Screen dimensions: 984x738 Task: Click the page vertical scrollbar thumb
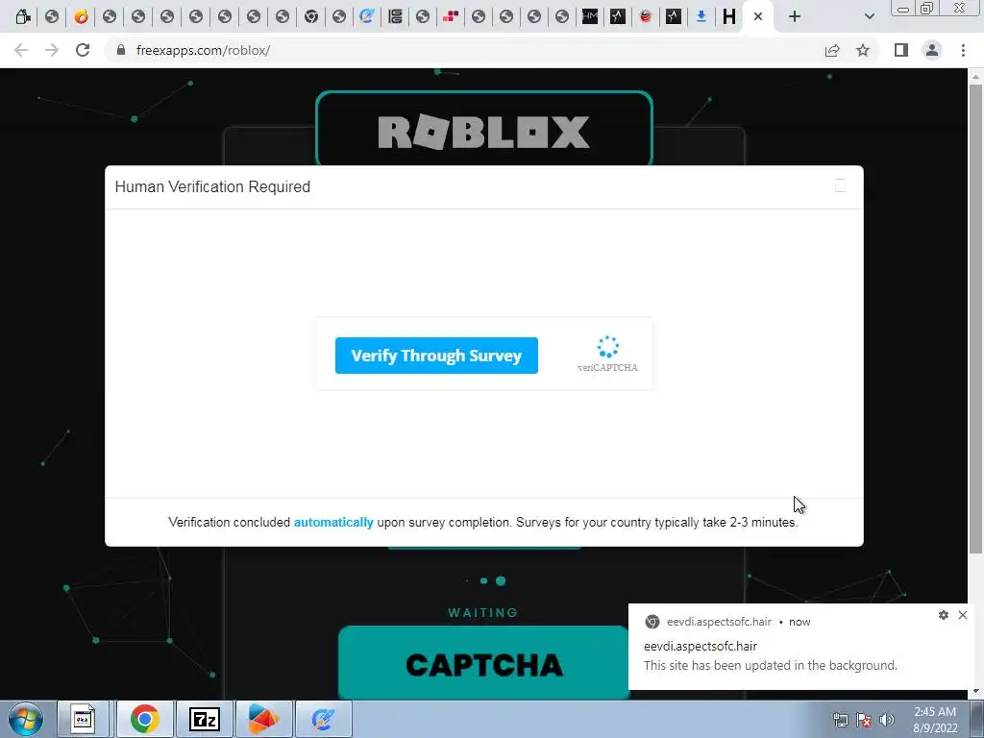click(975, 318)
